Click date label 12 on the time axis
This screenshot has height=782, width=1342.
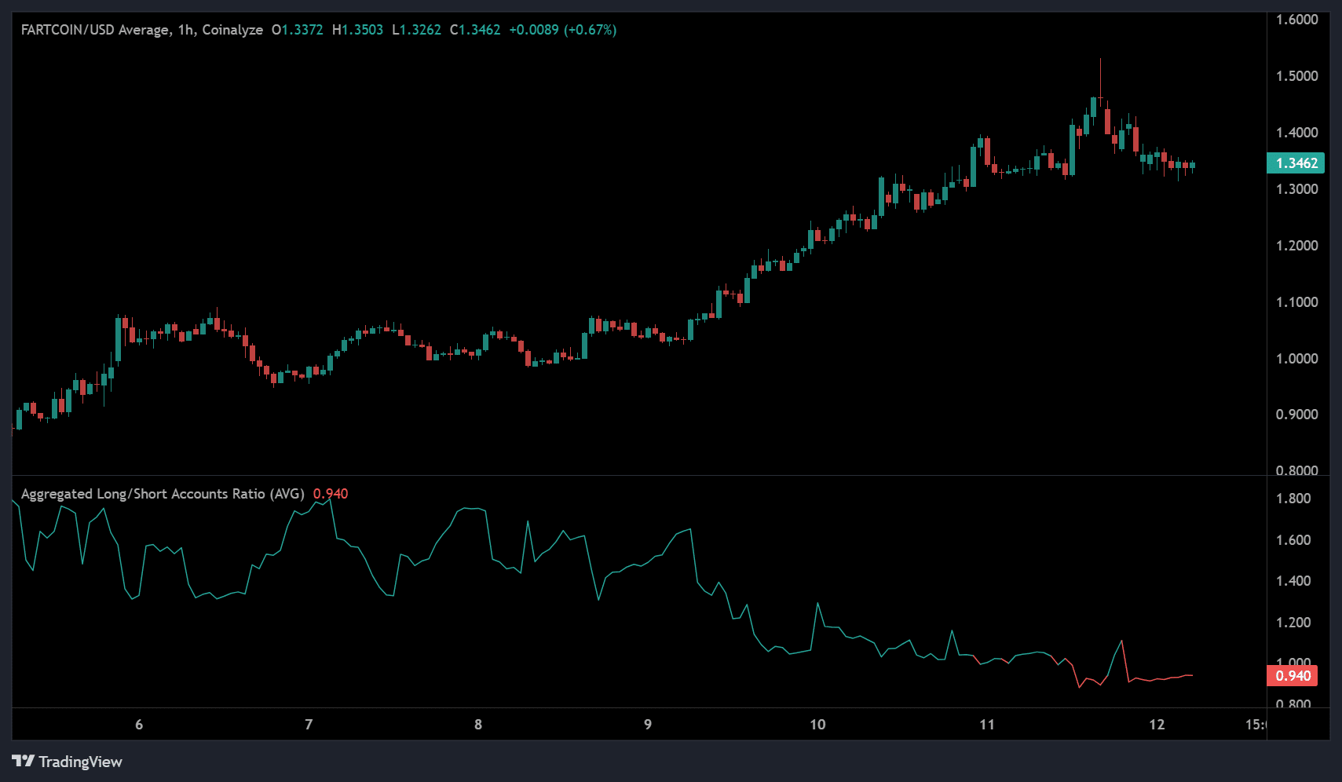[x=1157, y=724]
